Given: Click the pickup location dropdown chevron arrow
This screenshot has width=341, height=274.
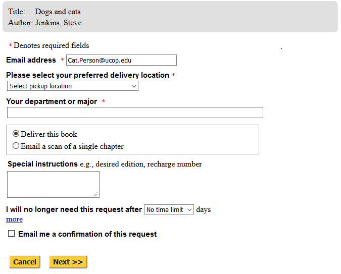Looking at the screenshot, I should point(134,86).
